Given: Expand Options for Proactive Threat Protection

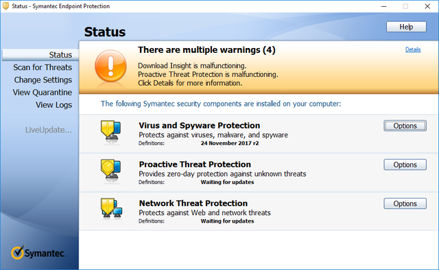Looking at the screenshot, I should pyautogui.click(x=405, y=165).
